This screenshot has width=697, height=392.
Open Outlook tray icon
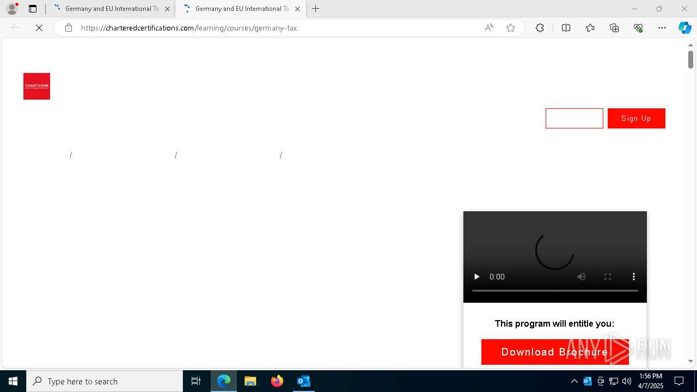[588, 381]
